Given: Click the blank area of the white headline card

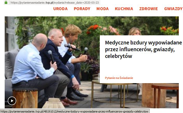Looking at the screenshot, I should pyautogui.click(x=140, y=67).
